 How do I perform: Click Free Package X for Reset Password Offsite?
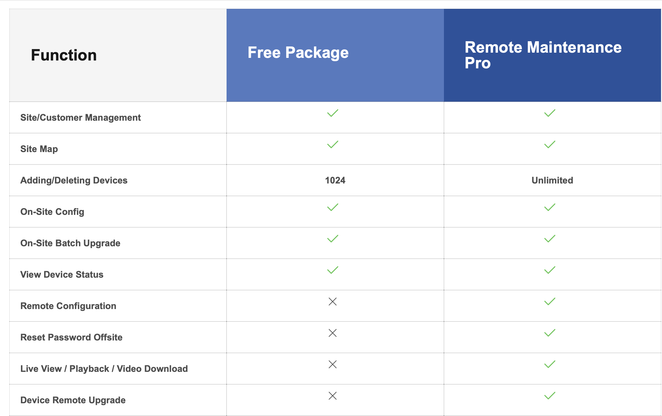coord(332,333)
